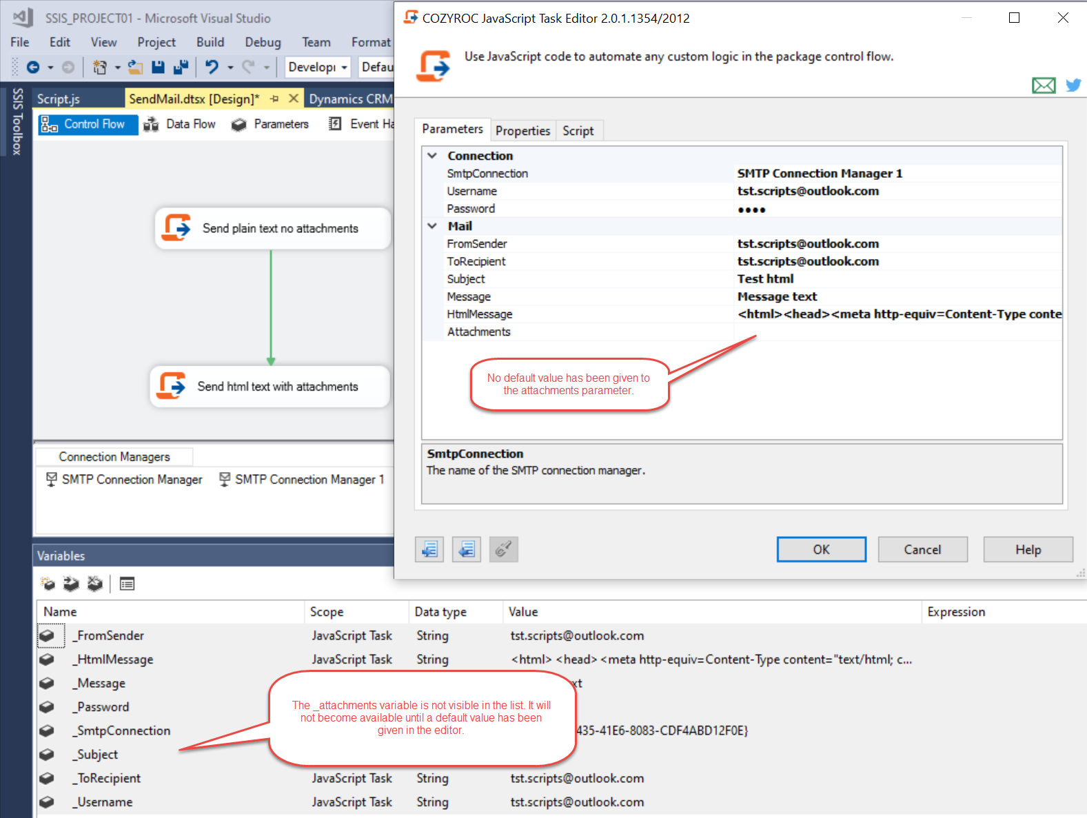1087x818 pixels.
Task: Click the Cancel button
Action: pos(922,549)
